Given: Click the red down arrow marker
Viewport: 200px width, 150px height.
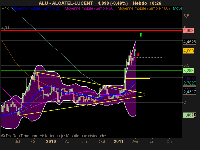Looking at the screenshot, I should click(x=138, y=55).
